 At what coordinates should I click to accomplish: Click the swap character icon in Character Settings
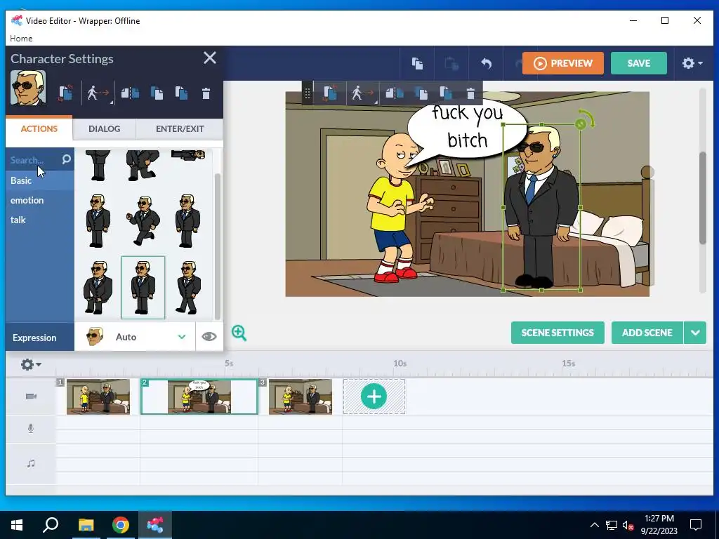(65, 93)
